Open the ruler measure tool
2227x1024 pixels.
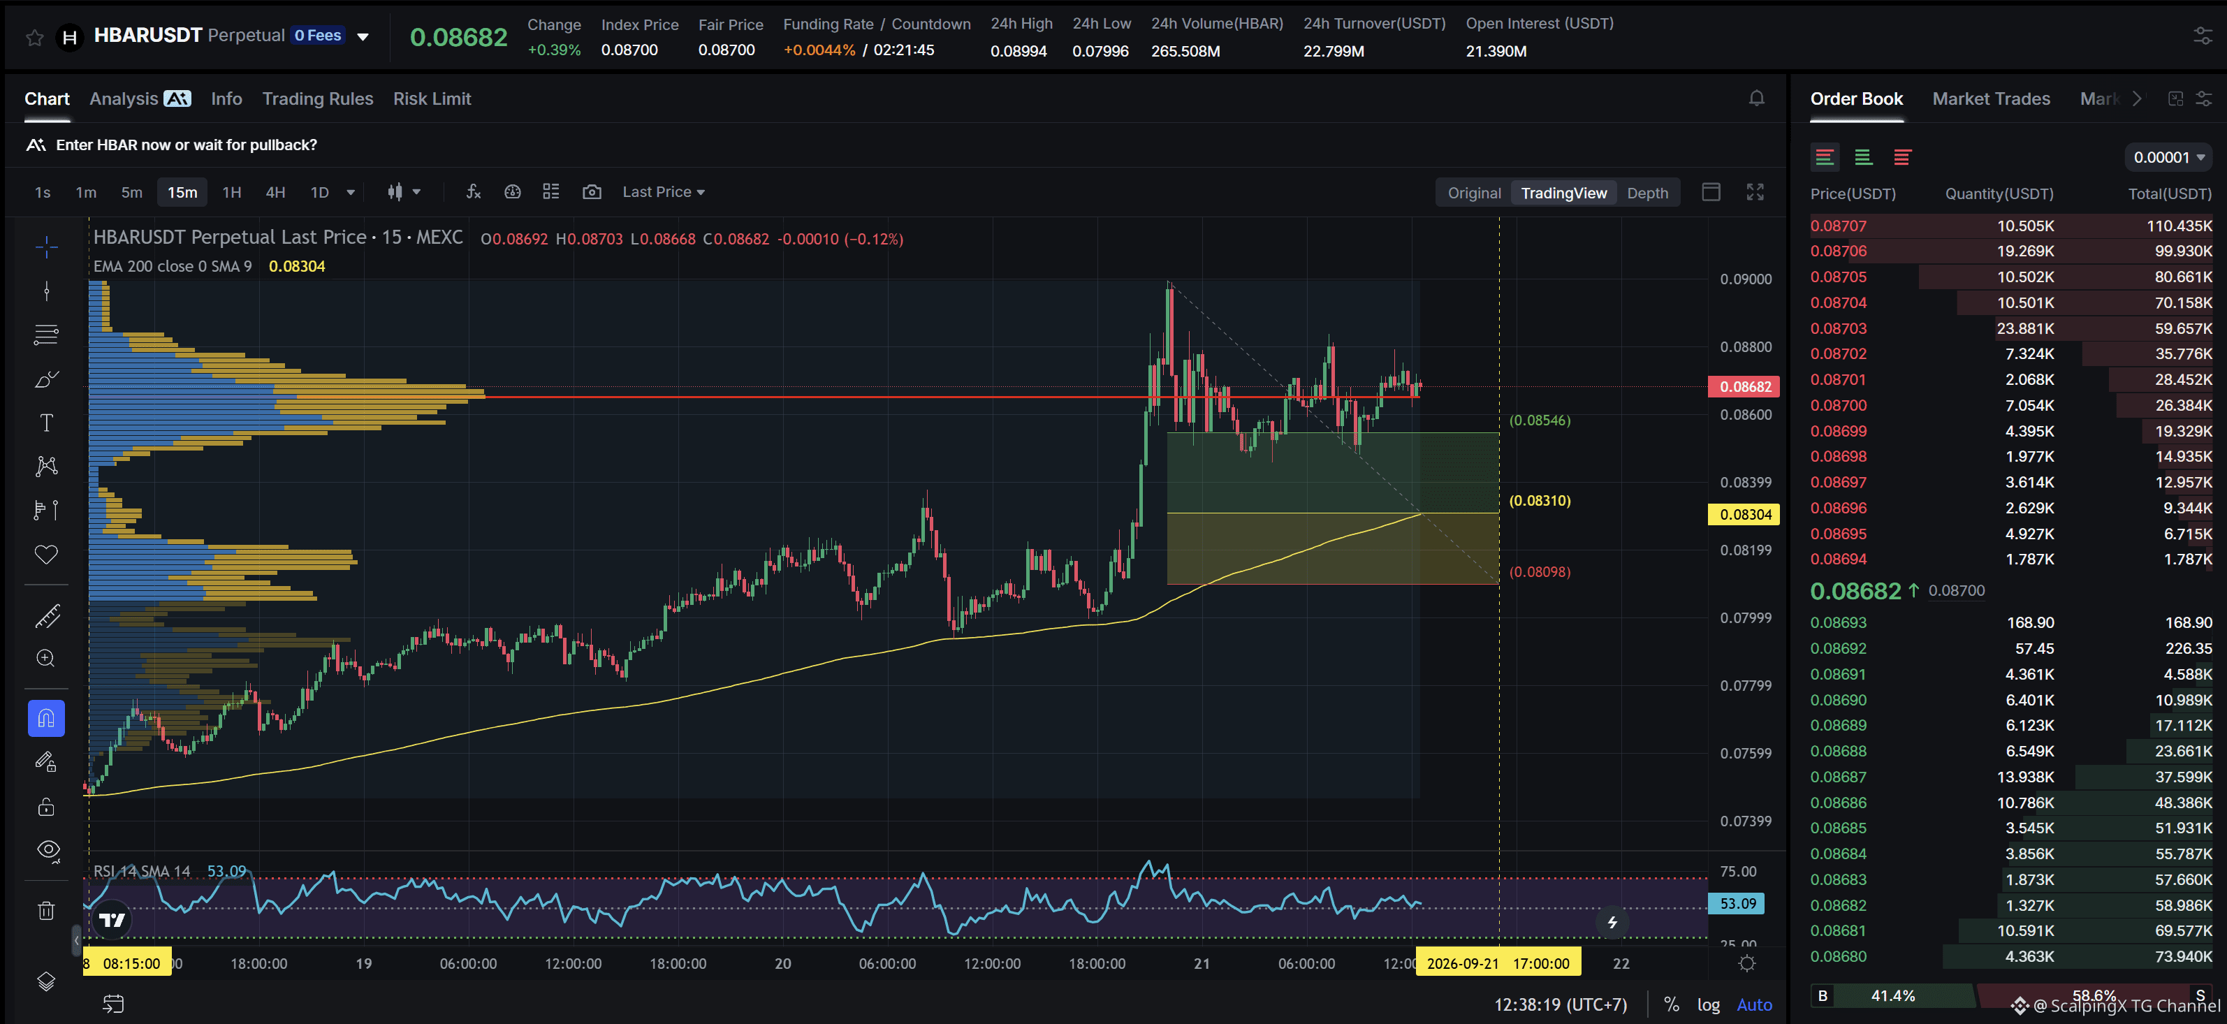47,615
